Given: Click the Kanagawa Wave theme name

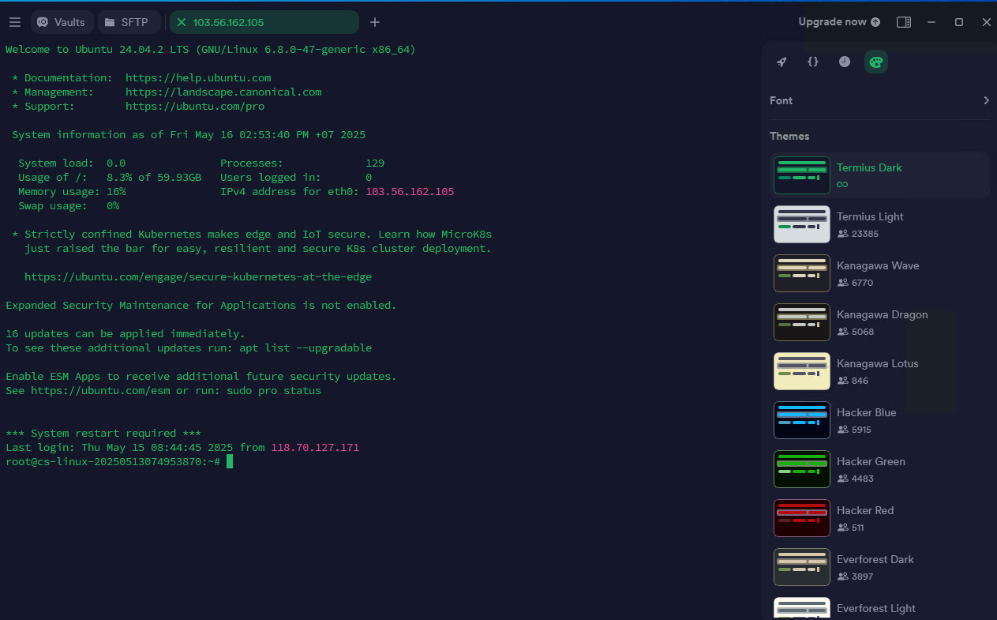Looking at the screenshot, I should click(878, 265).
